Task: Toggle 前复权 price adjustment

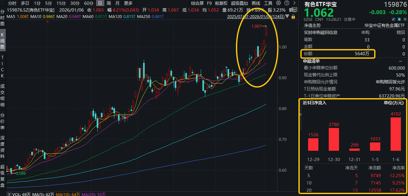Action: tap(221, 3)
